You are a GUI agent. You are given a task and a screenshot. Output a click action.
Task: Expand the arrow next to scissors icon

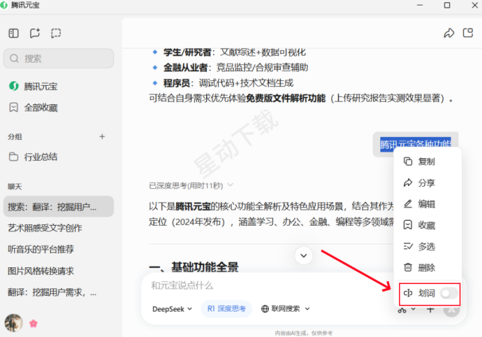point(414,309)
